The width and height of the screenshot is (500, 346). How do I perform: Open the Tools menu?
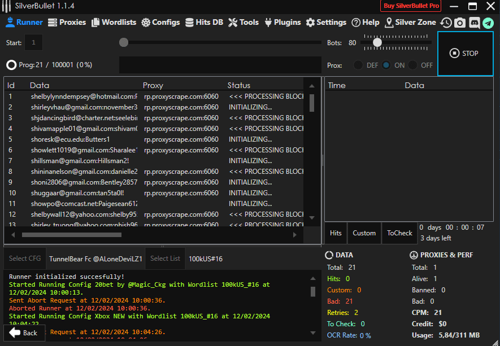(x=244, y=23)
